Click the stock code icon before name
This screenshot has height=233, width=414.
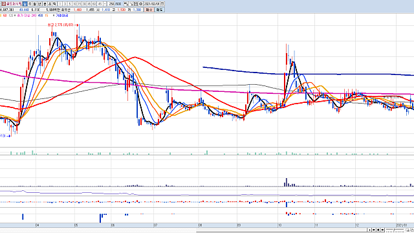coord(4,4)
